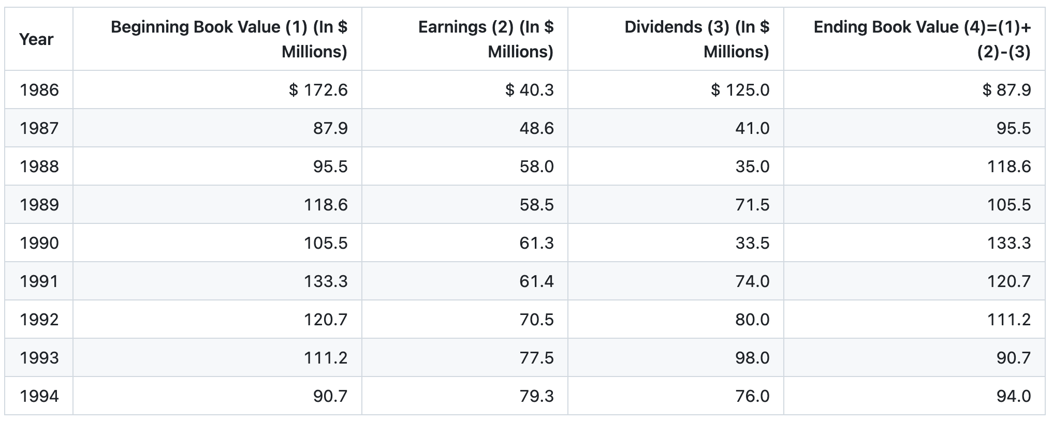1053x422 pixels.
Task: Select the $ 172.6 beginning book value
Action: coord(318,90)
